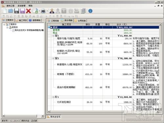Open the printer icon's dropdown arrow

tap(47, 11)
